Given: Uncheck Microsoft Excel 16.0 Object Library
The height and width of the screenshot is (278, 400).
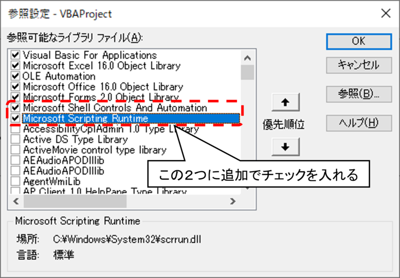Looking at the screenshot, I should click(15, 65).
